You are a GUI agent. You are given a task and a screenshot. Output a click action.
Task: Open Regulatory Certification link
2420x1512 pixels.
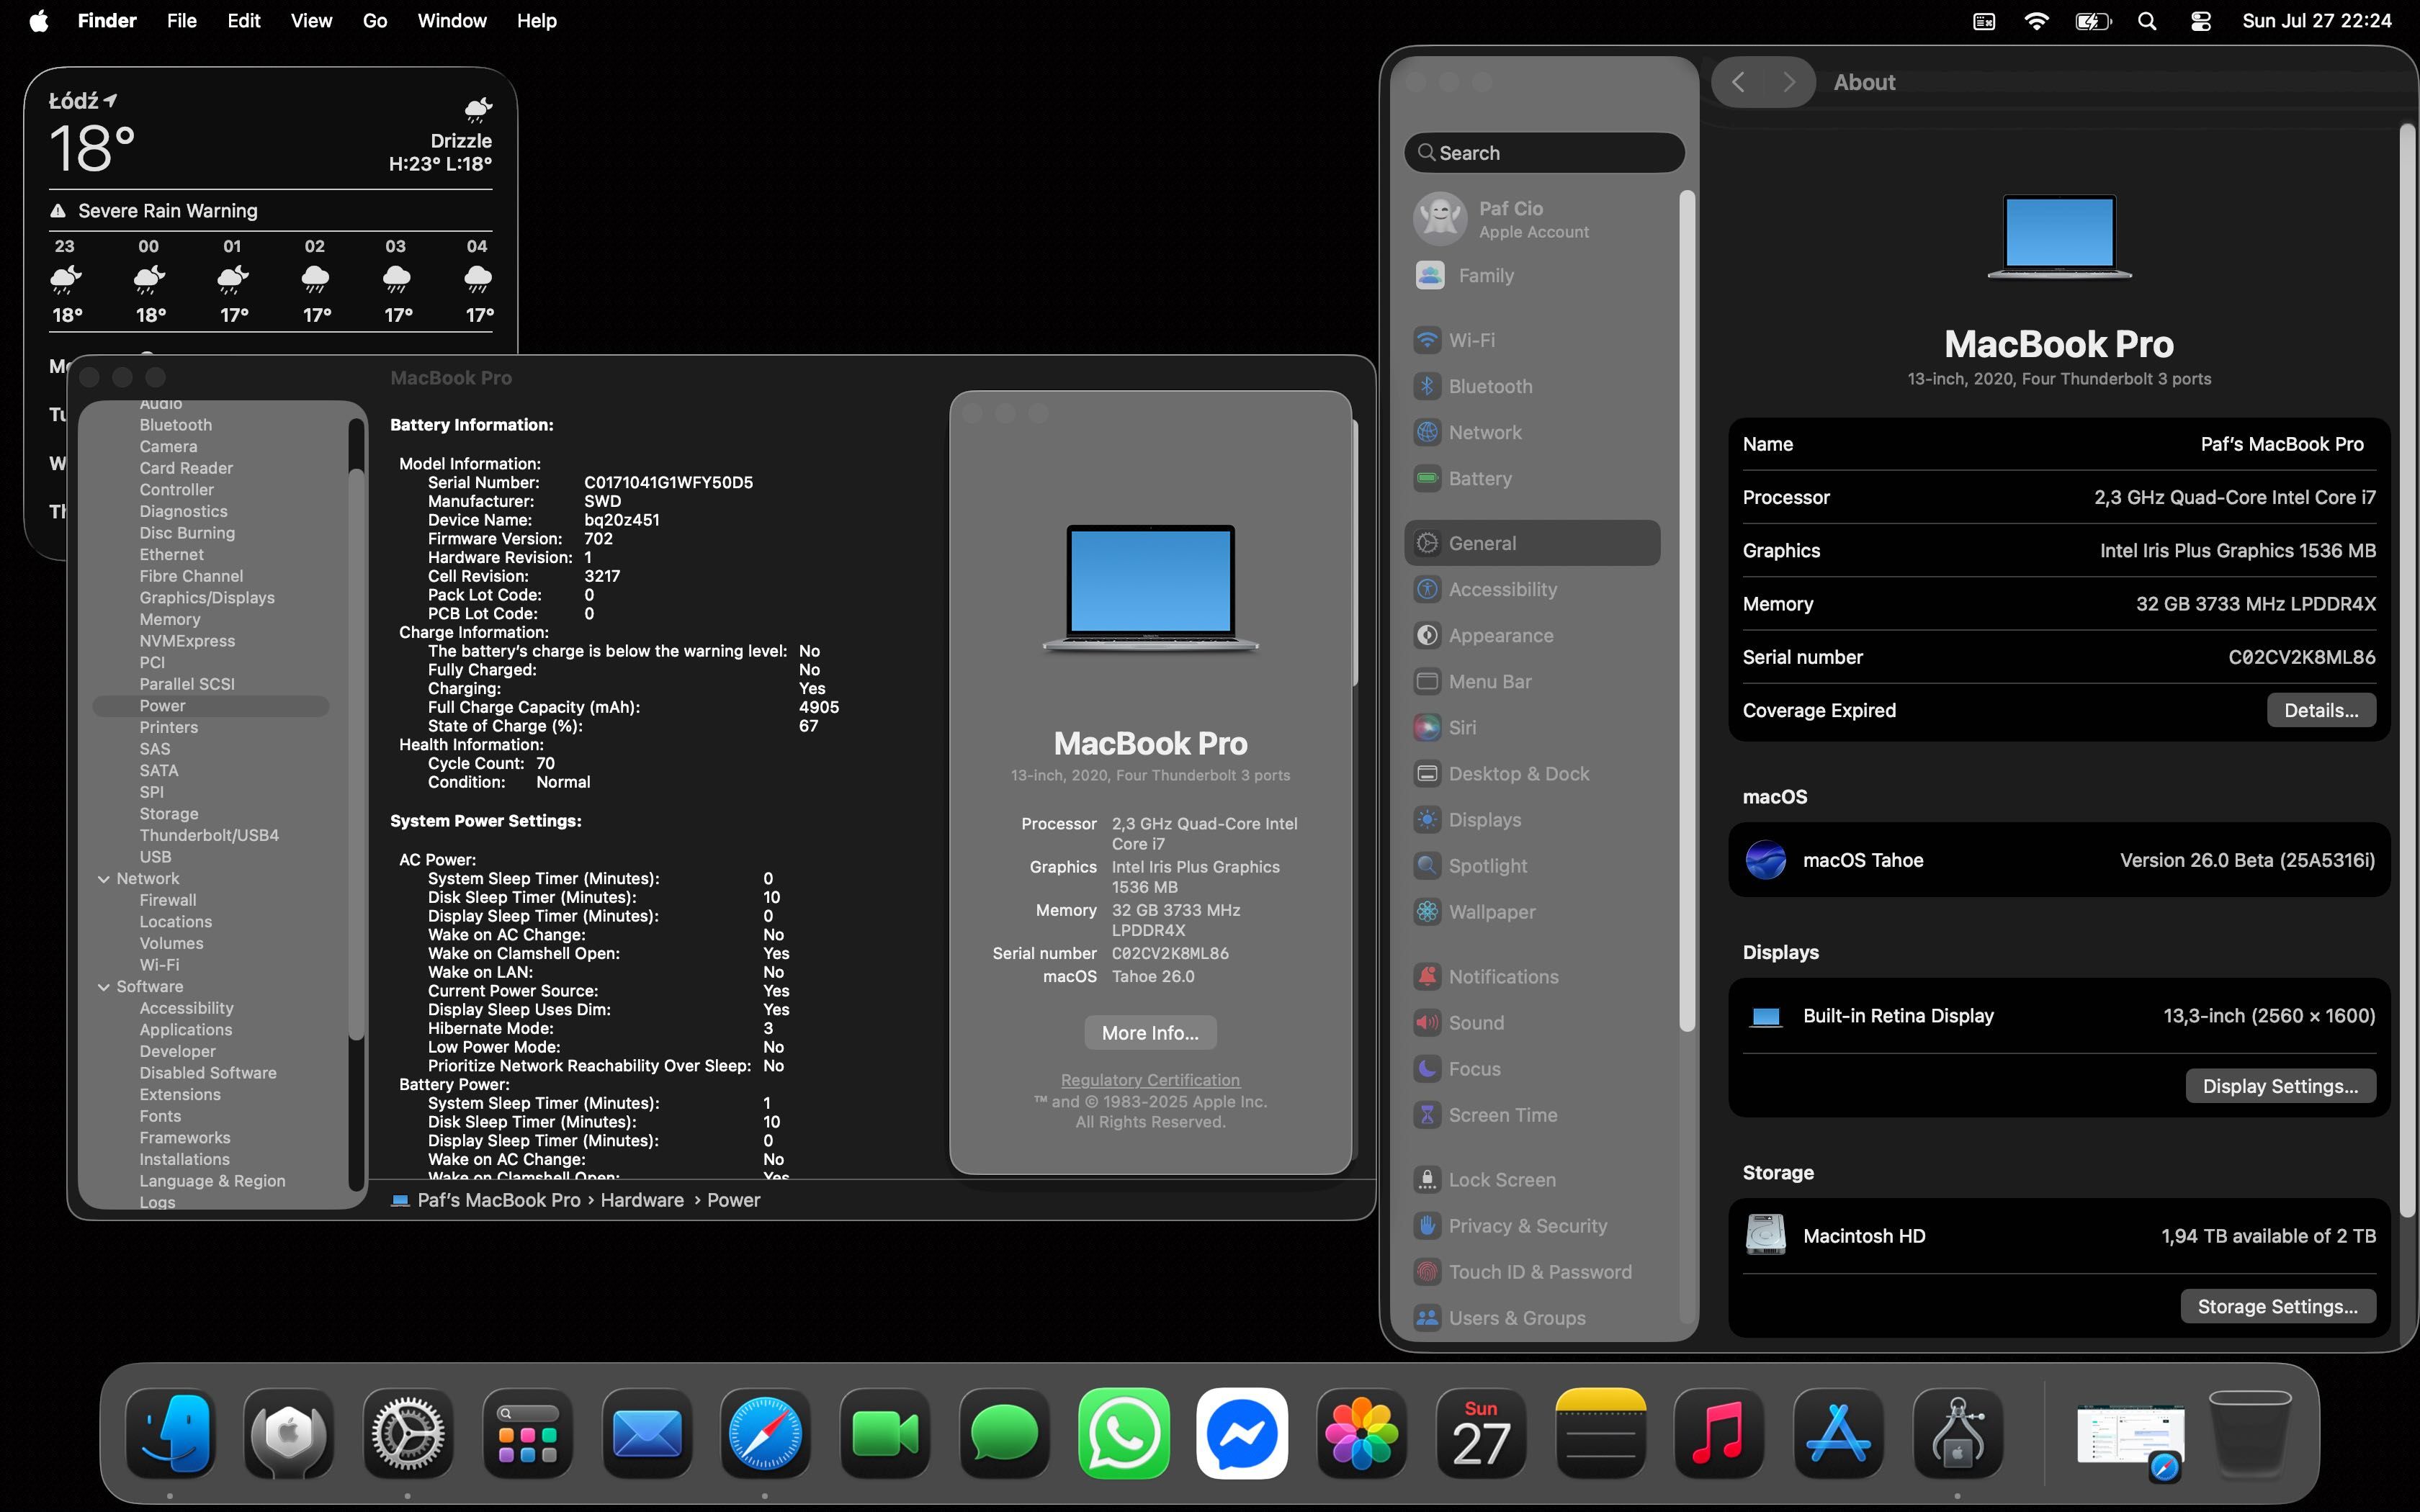(1150, 1080)
